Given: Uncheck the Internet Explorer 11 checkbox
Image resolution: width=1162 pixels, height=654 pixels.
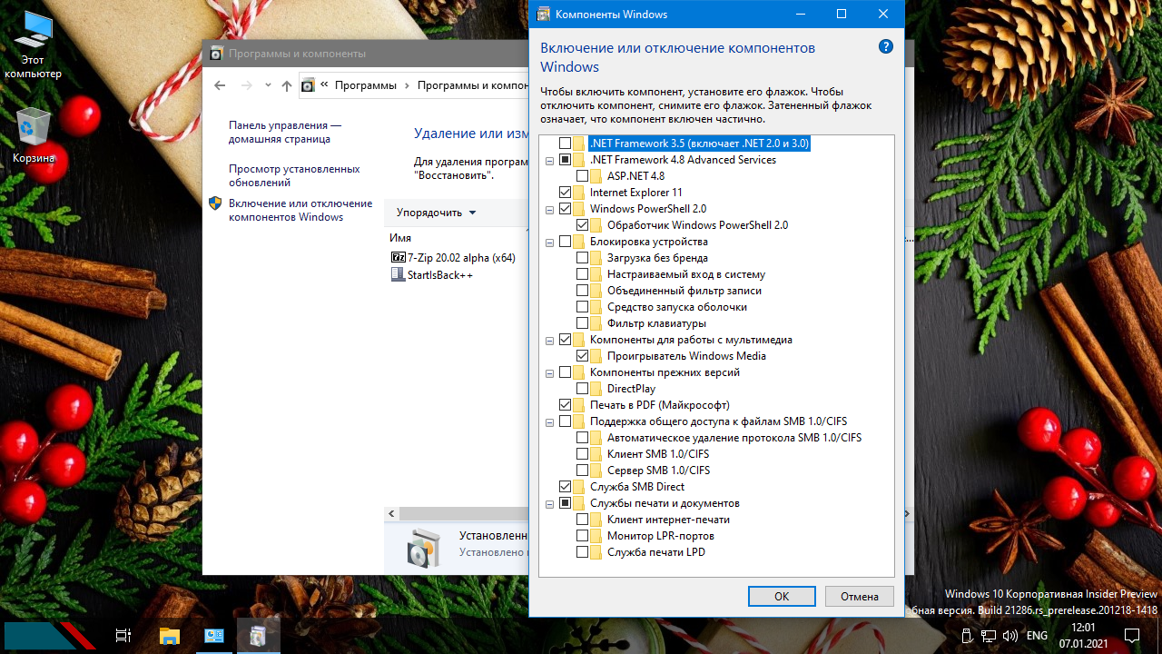Looking at the screenshot, I should pyautogui.click(x=566, y=193).
